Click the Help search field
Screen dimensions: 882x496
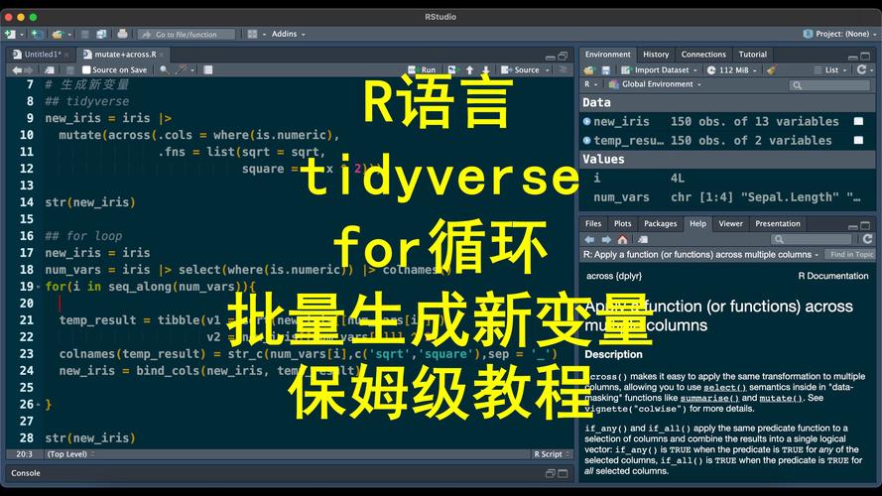pyautogui.click(x=812, y=239)
